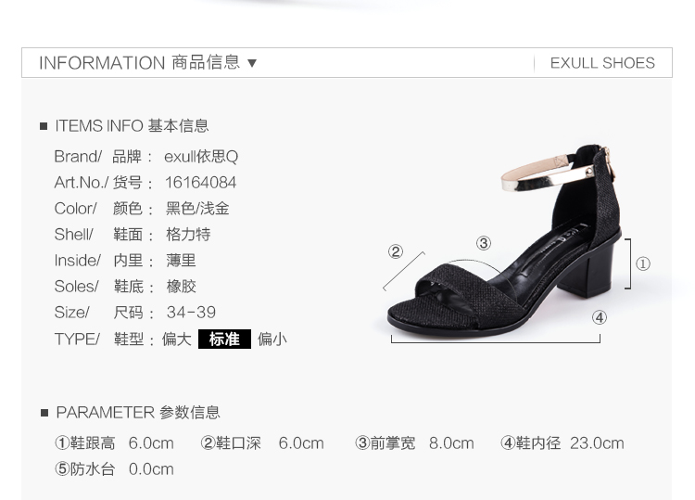Click the square bullet before ITEMS INFO

coord(44,126)
